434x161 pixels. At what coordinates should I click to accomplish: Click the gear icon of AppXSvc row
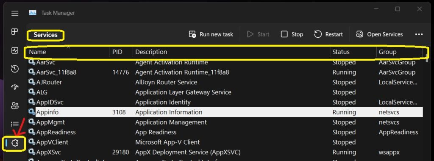click(x=32, y=152)
